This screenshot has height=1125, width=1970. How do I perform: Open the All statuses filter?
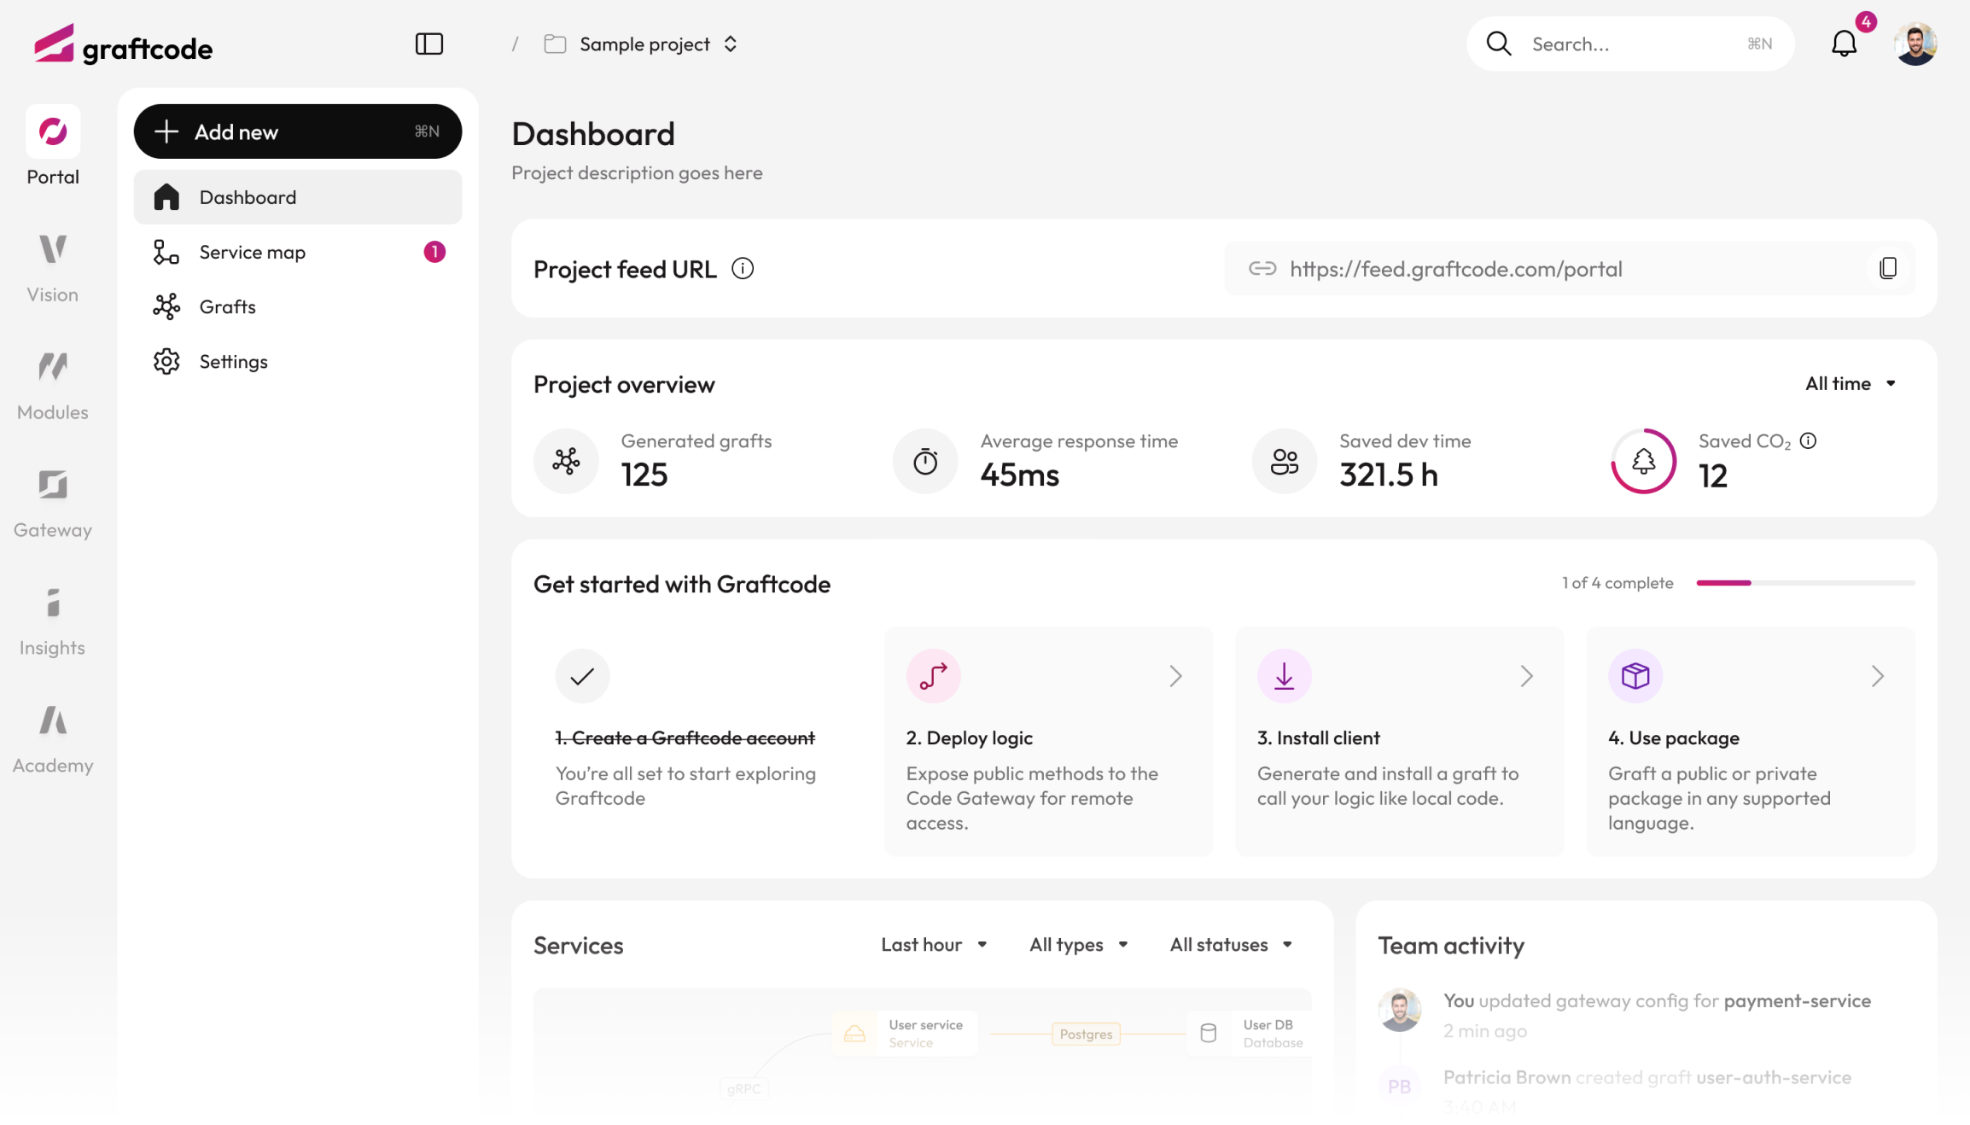pos(1230,944)
